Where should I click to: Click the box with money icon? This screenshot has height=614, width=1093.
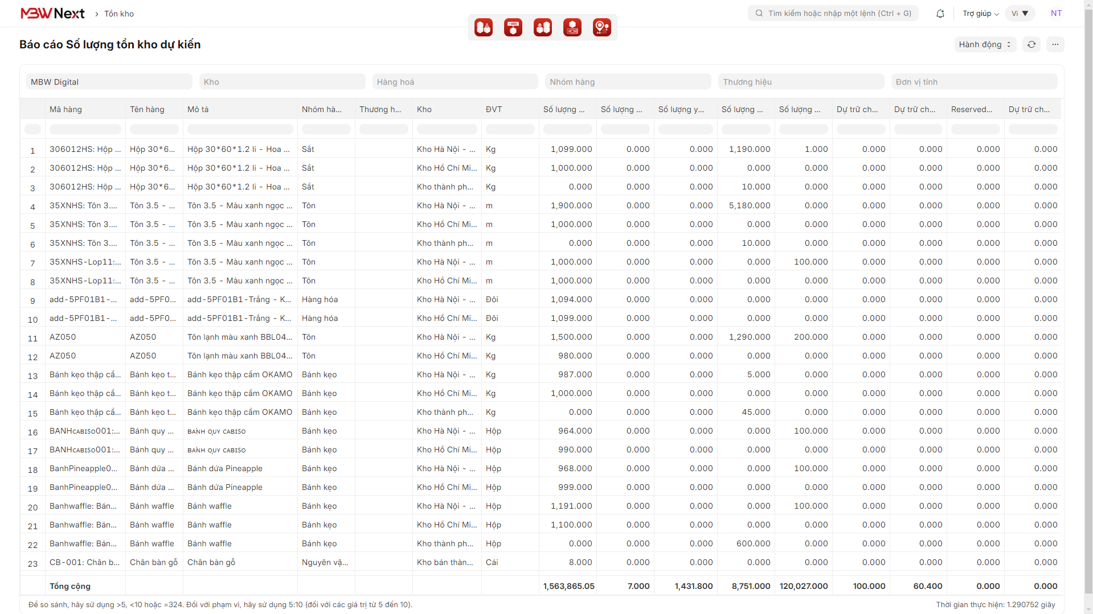[572, 27]
